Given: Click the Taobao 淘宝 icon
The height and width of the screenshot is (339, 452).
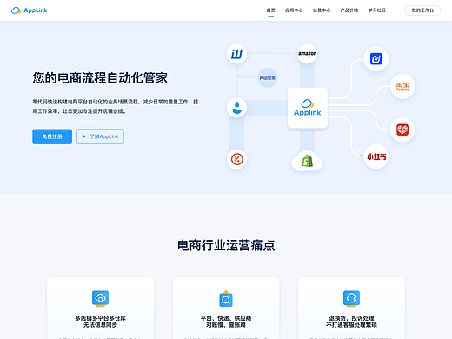Looking at the screenshot, I should point(402,86).
